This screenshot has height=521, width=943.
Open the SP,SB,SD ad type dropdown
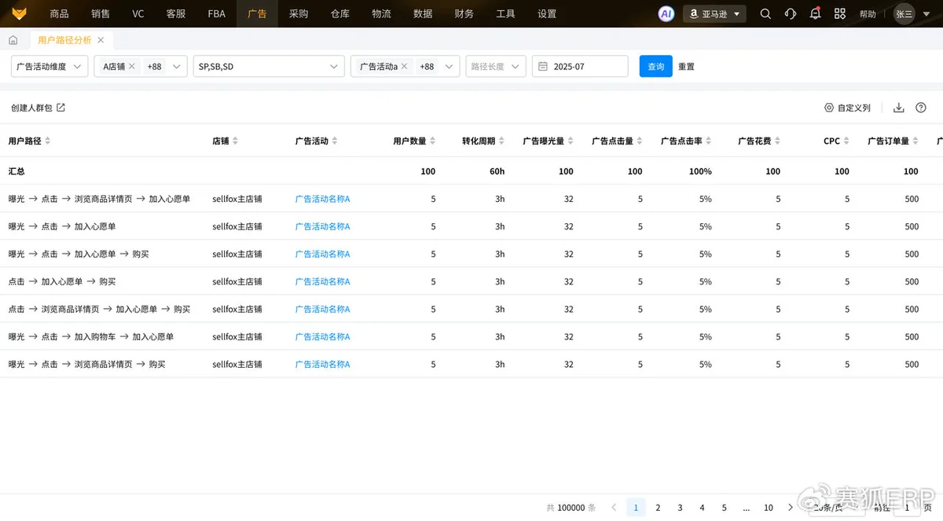[269, 67]
